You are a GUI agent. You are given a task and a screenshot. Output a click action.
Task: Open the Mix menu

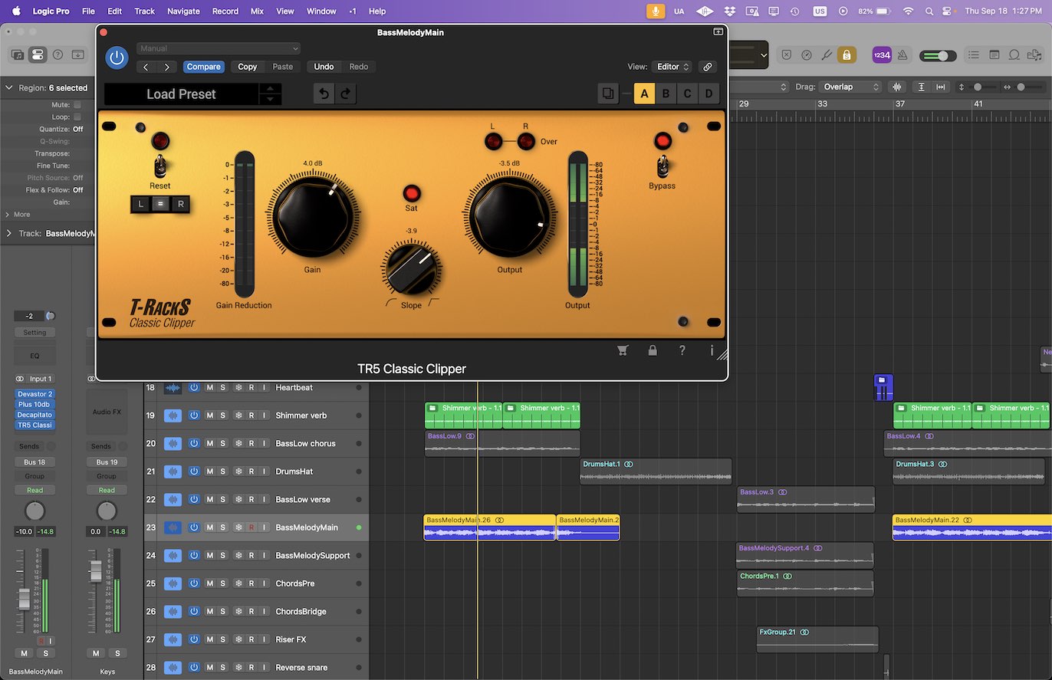257,11
